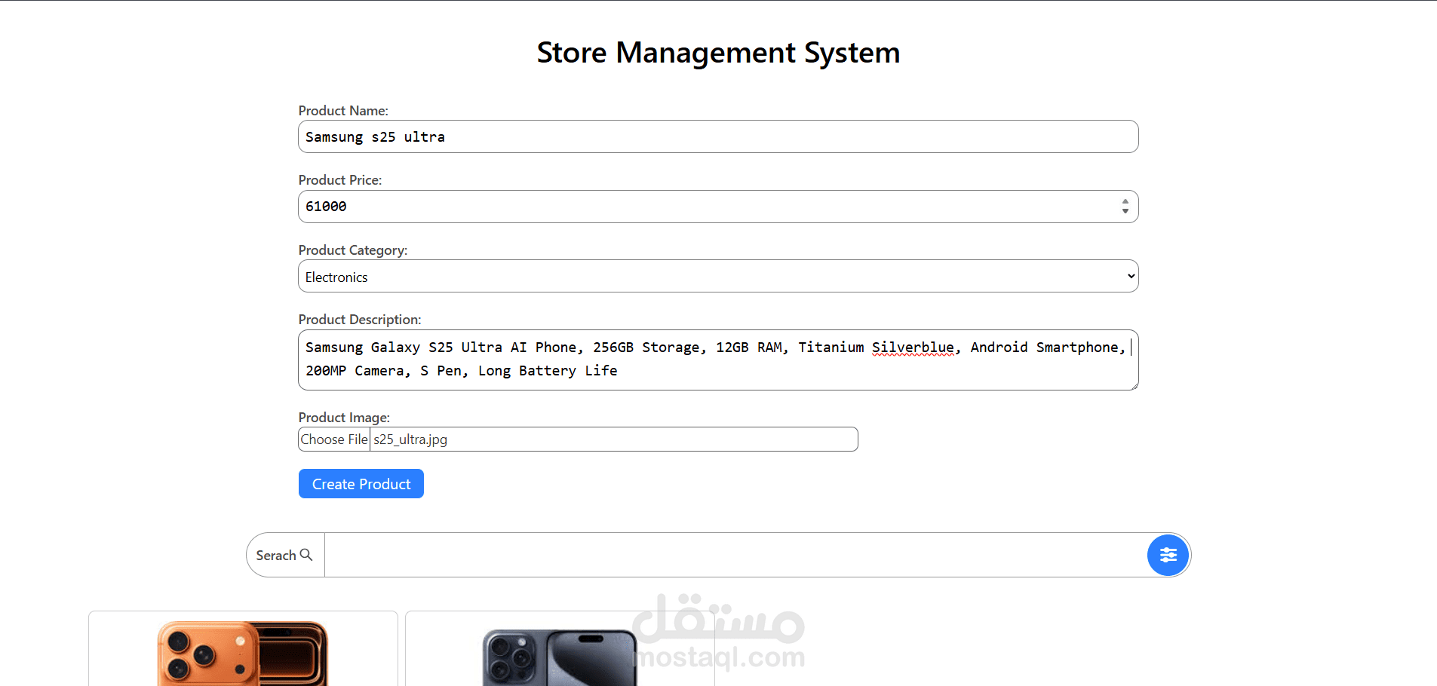The height and width of the screenshot is (686, 1437).
Task: Select the orange phone product thumbnail
Action: 243,654
